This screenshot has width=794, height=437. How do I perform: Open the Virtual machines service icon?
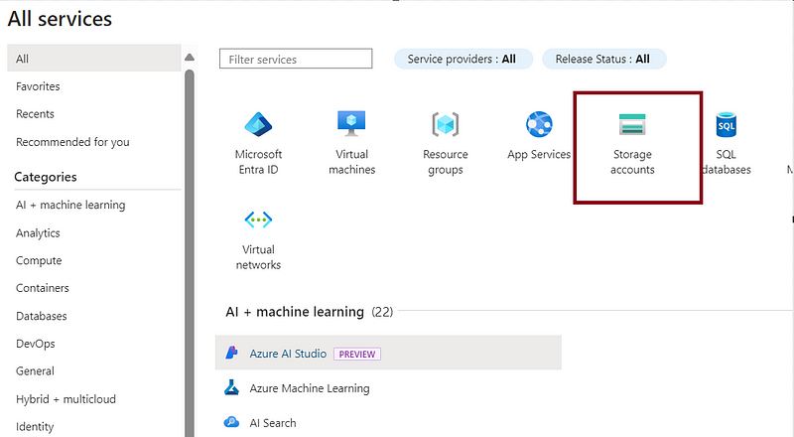351,124
